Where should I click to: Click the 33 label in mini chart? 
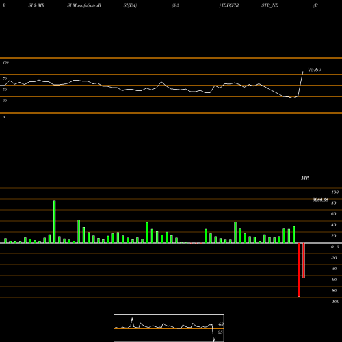click(220, 332)
